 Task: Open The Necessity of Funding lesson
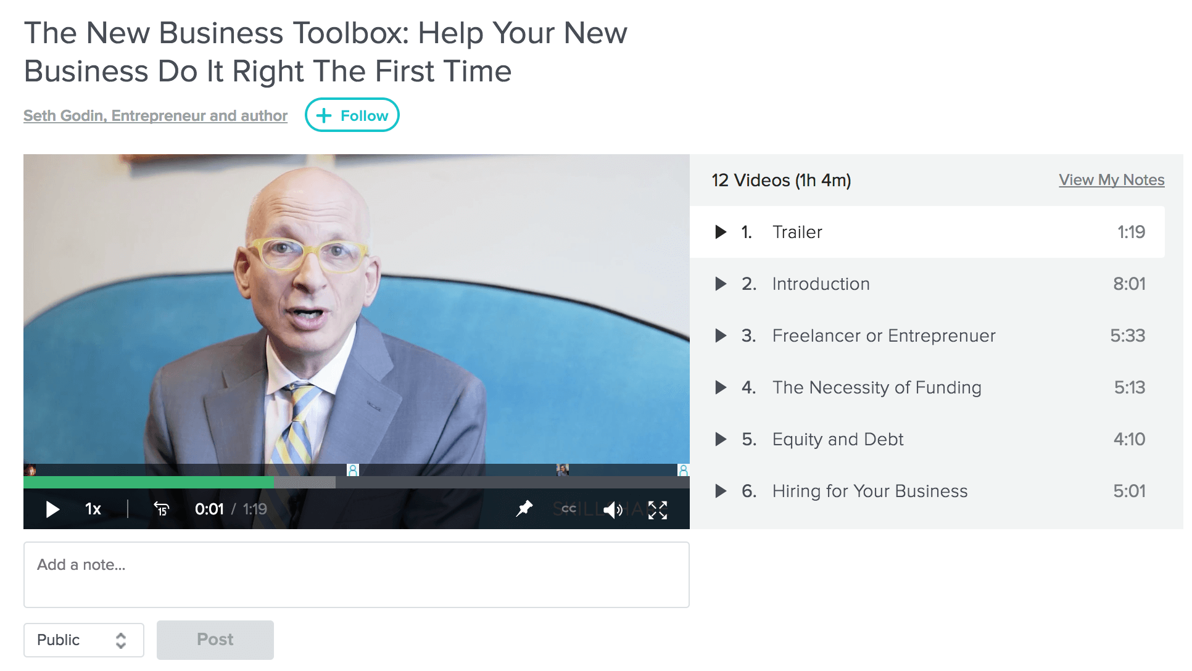pos(927,387)
